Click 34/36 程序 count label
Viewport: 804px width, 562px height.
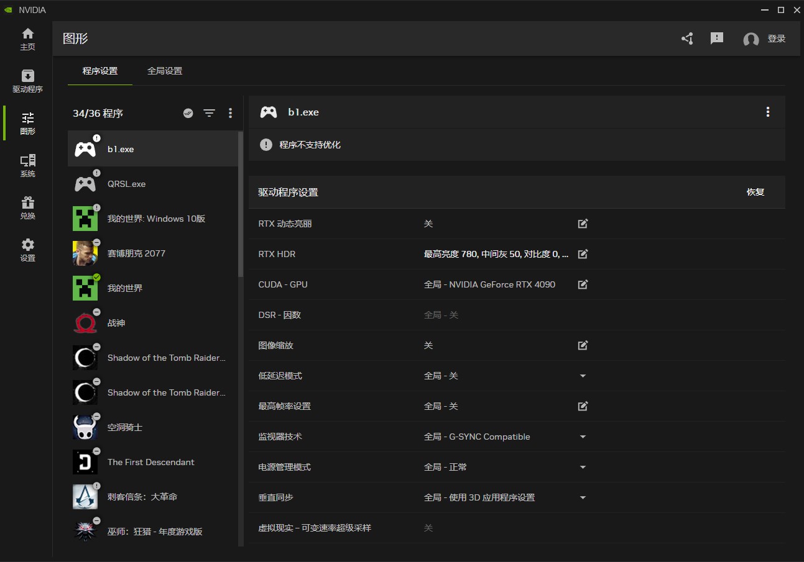click(x=98, y=113)
